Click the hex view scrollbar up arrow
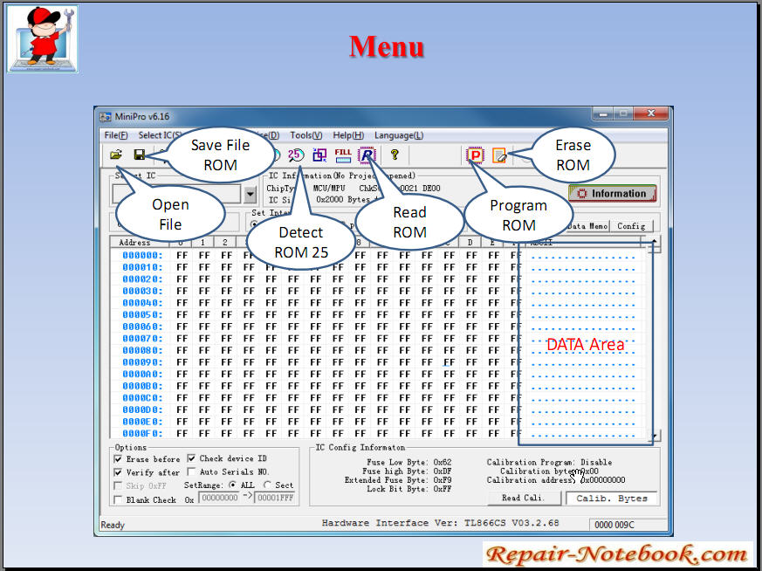Image resolution: width=762 pixels, height=571 pixels. 655,242
